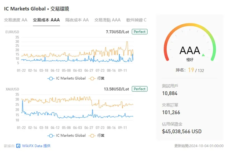Image resolution: width=227 pixels, height=152 pixels.
Task: Toggle 行業 series in EURUSD chart legend
Action: (97, 78)
